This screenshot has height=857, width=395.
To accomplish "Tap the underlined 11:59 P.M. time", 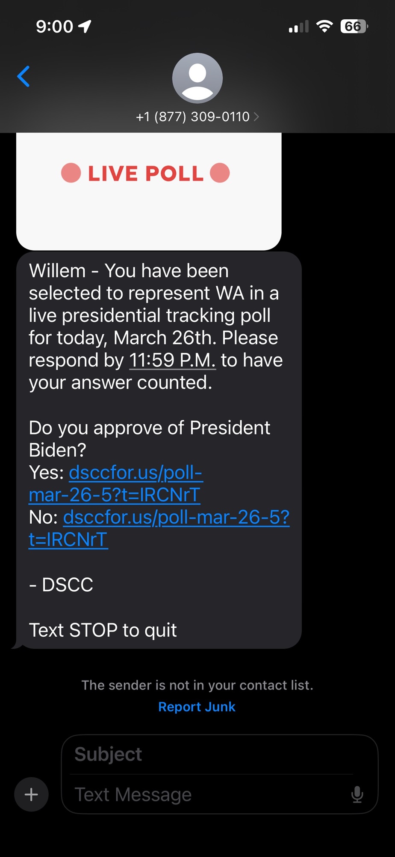I will (172, 360).
